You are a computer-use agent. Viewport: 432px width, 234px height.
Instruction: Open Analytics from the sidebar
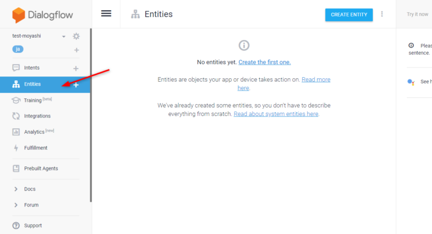34,132
